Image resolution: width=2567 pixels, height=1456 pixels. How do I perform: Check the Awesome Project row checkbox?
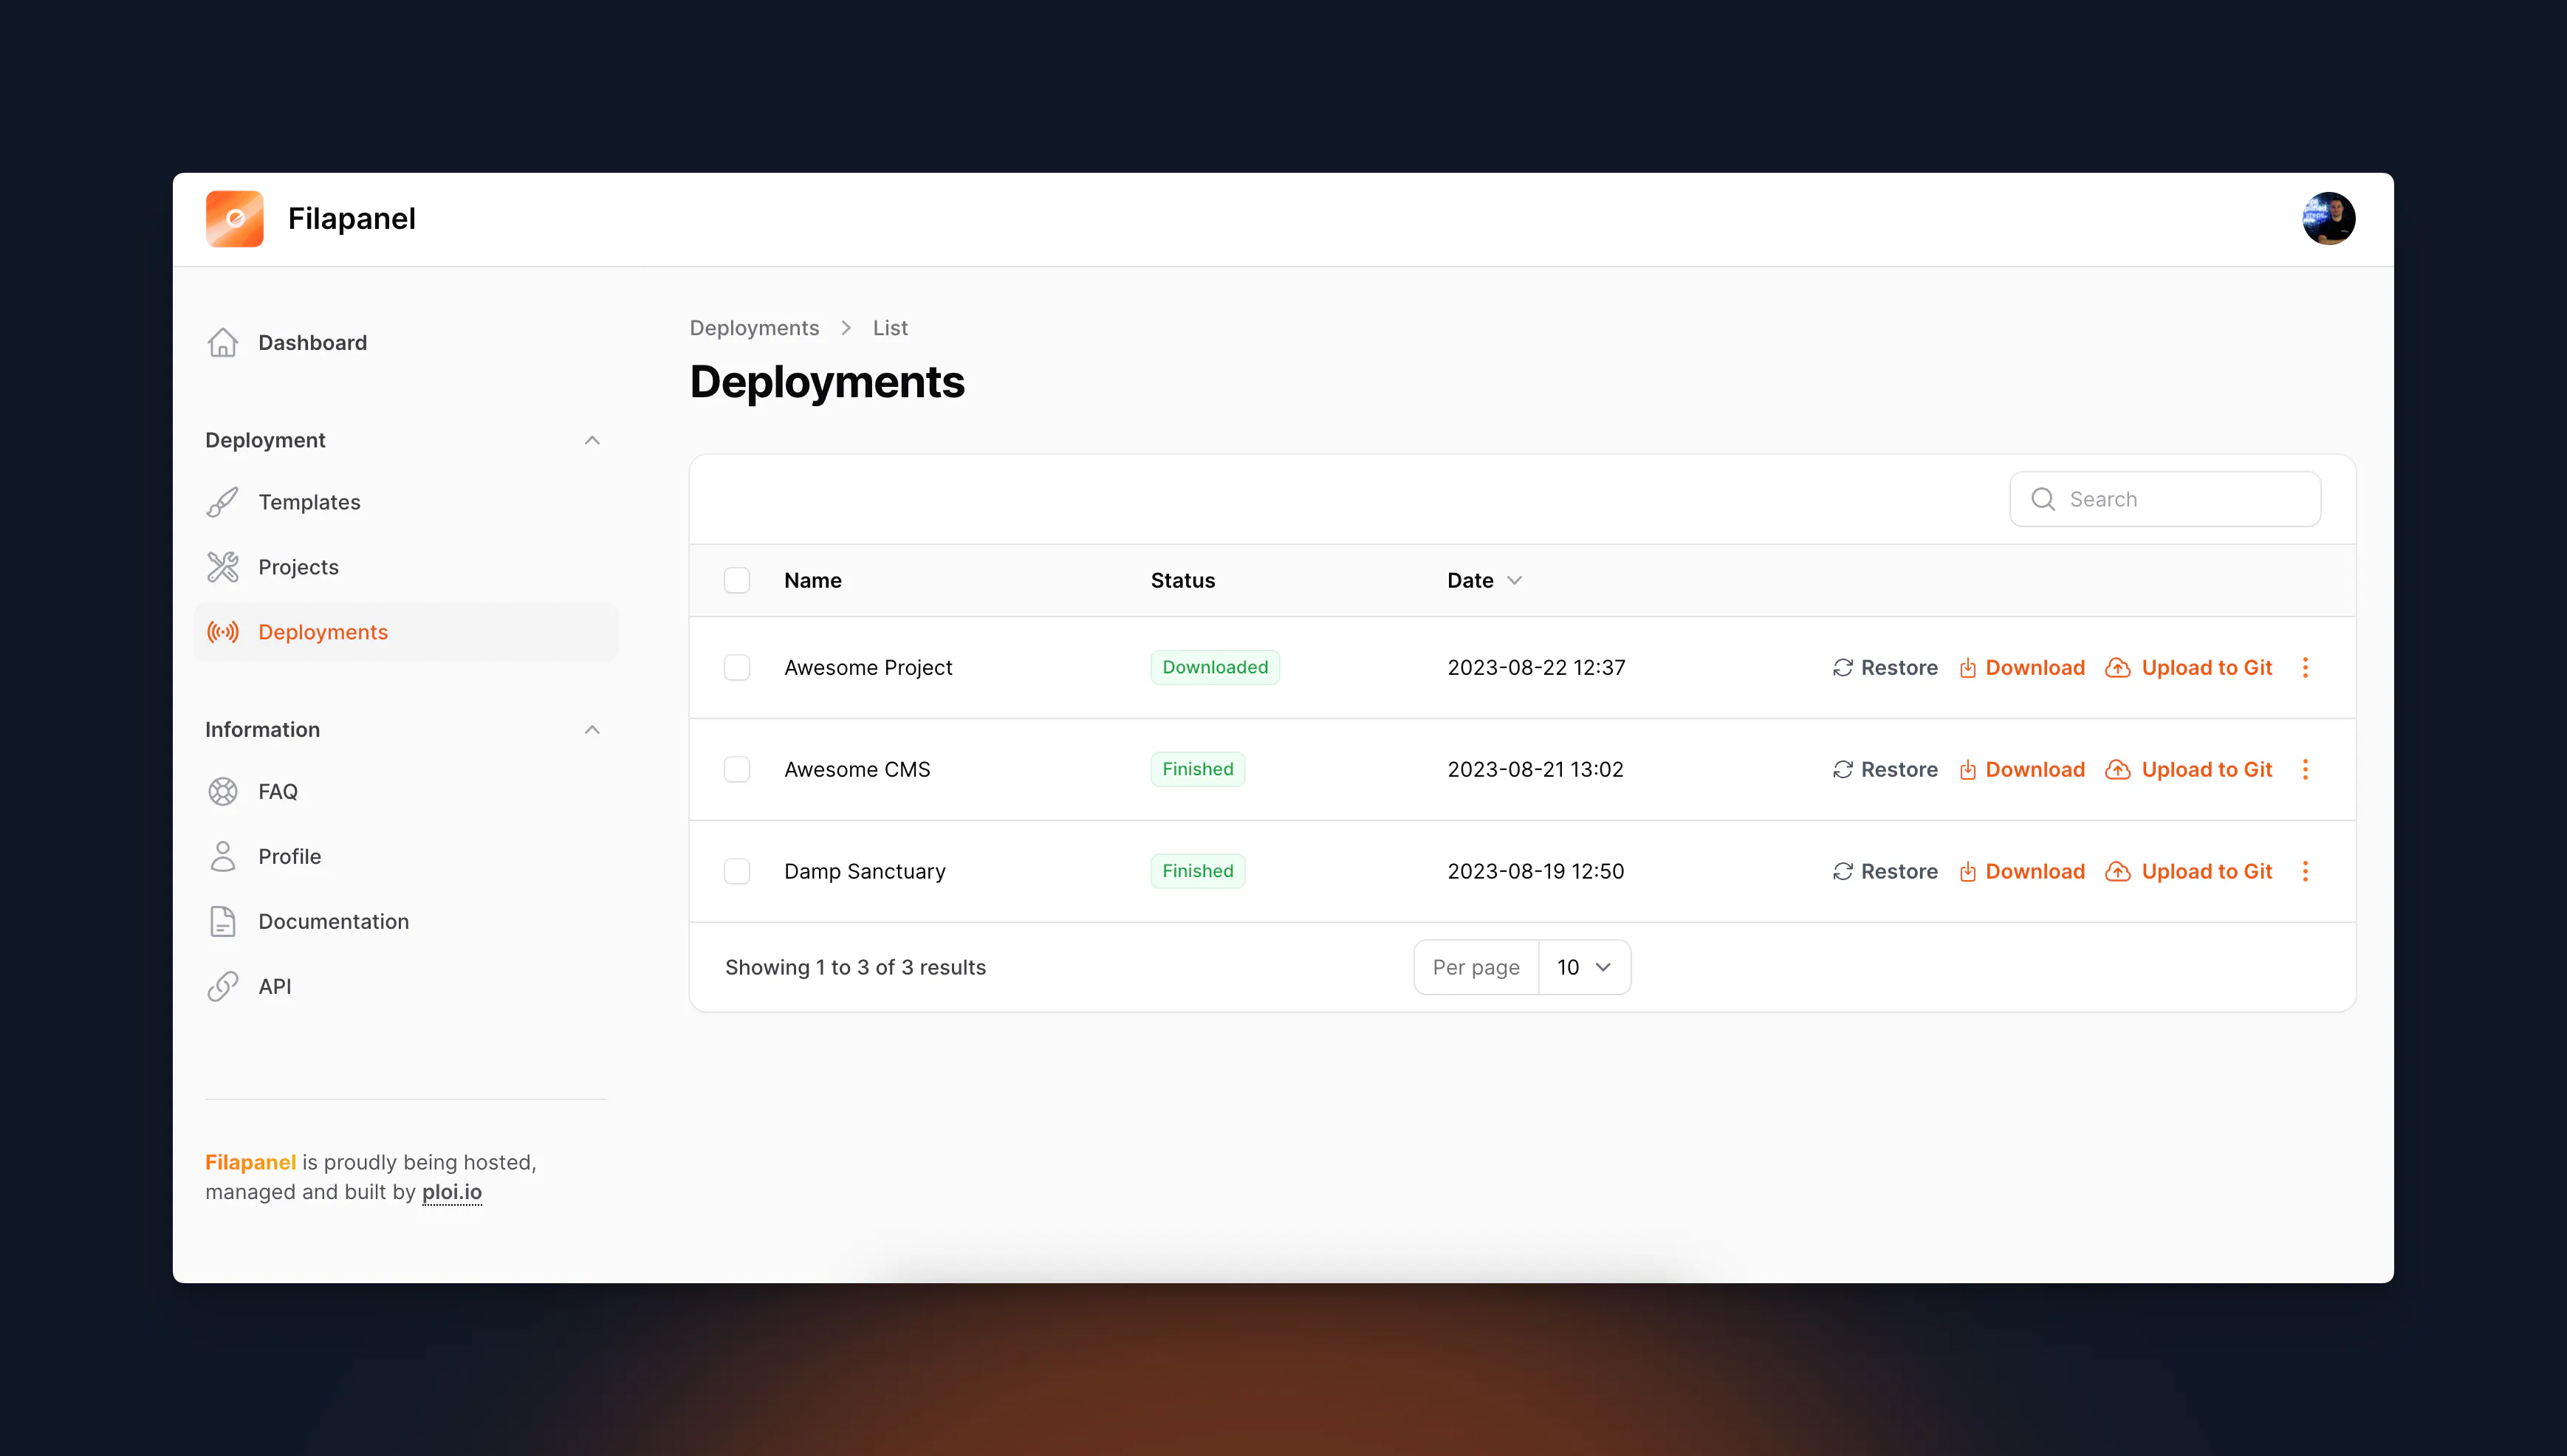pyautogui.click(x=737, y=668)
